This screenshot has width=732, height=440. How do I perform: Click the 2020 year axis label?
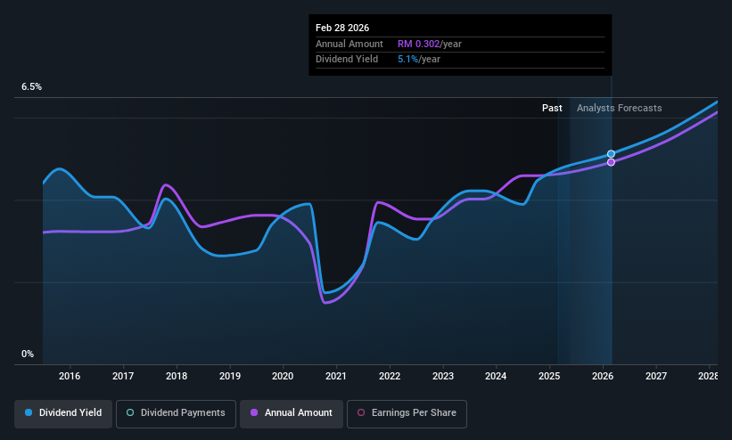(283, 376)
